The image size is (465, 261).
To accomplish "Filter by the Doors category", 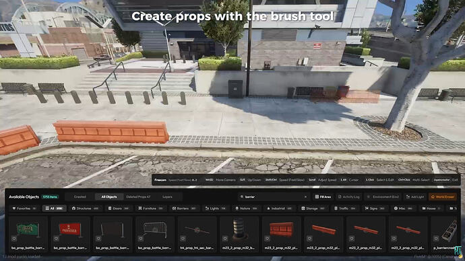I will (x=119, y=209).
